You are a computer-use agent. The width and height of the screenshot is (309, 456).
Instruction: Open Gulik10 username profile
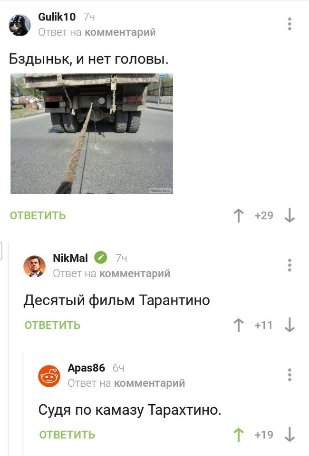(57, 17)
